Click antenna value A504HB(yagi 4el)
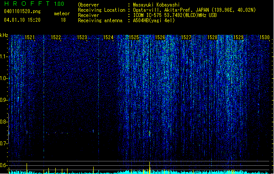Screen dimensions: 274x174 coord(154,20)
